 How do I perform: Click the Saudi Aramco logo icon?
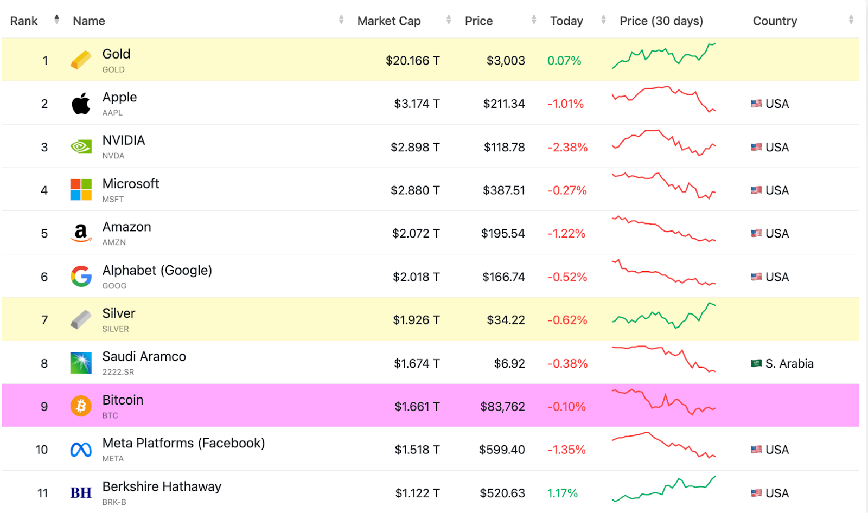point(81,363)
